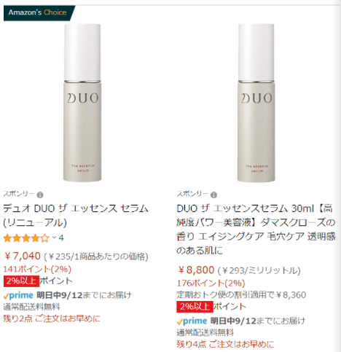Click sponsor info icon under left product
341x352 pixels.
coord(40,195)
